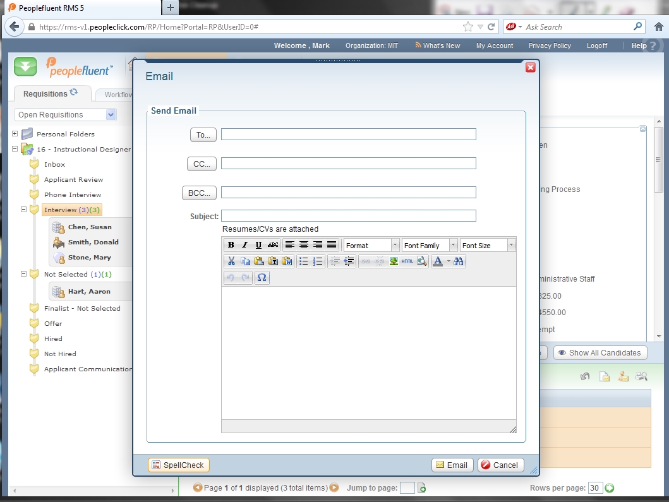The image size is (669, 502).
Task: Toggle italic formatting
Action: (244, 245)
